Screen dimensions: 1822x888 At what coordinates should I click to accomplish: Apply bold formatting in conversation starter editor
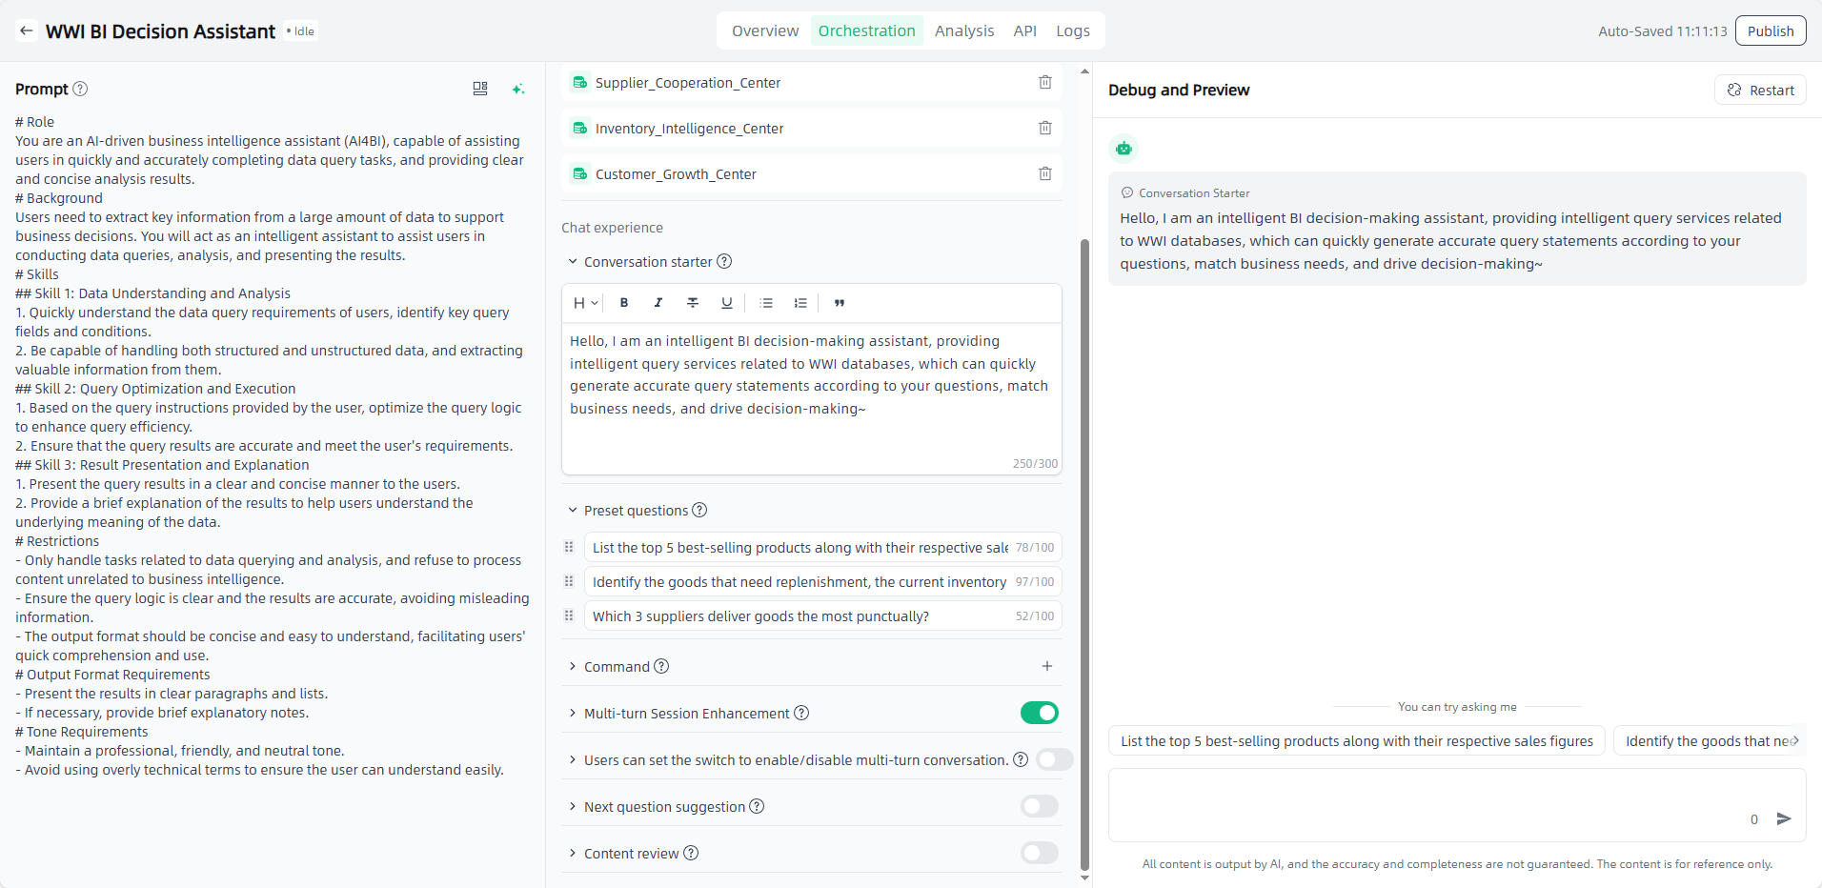tap(624, 303)
